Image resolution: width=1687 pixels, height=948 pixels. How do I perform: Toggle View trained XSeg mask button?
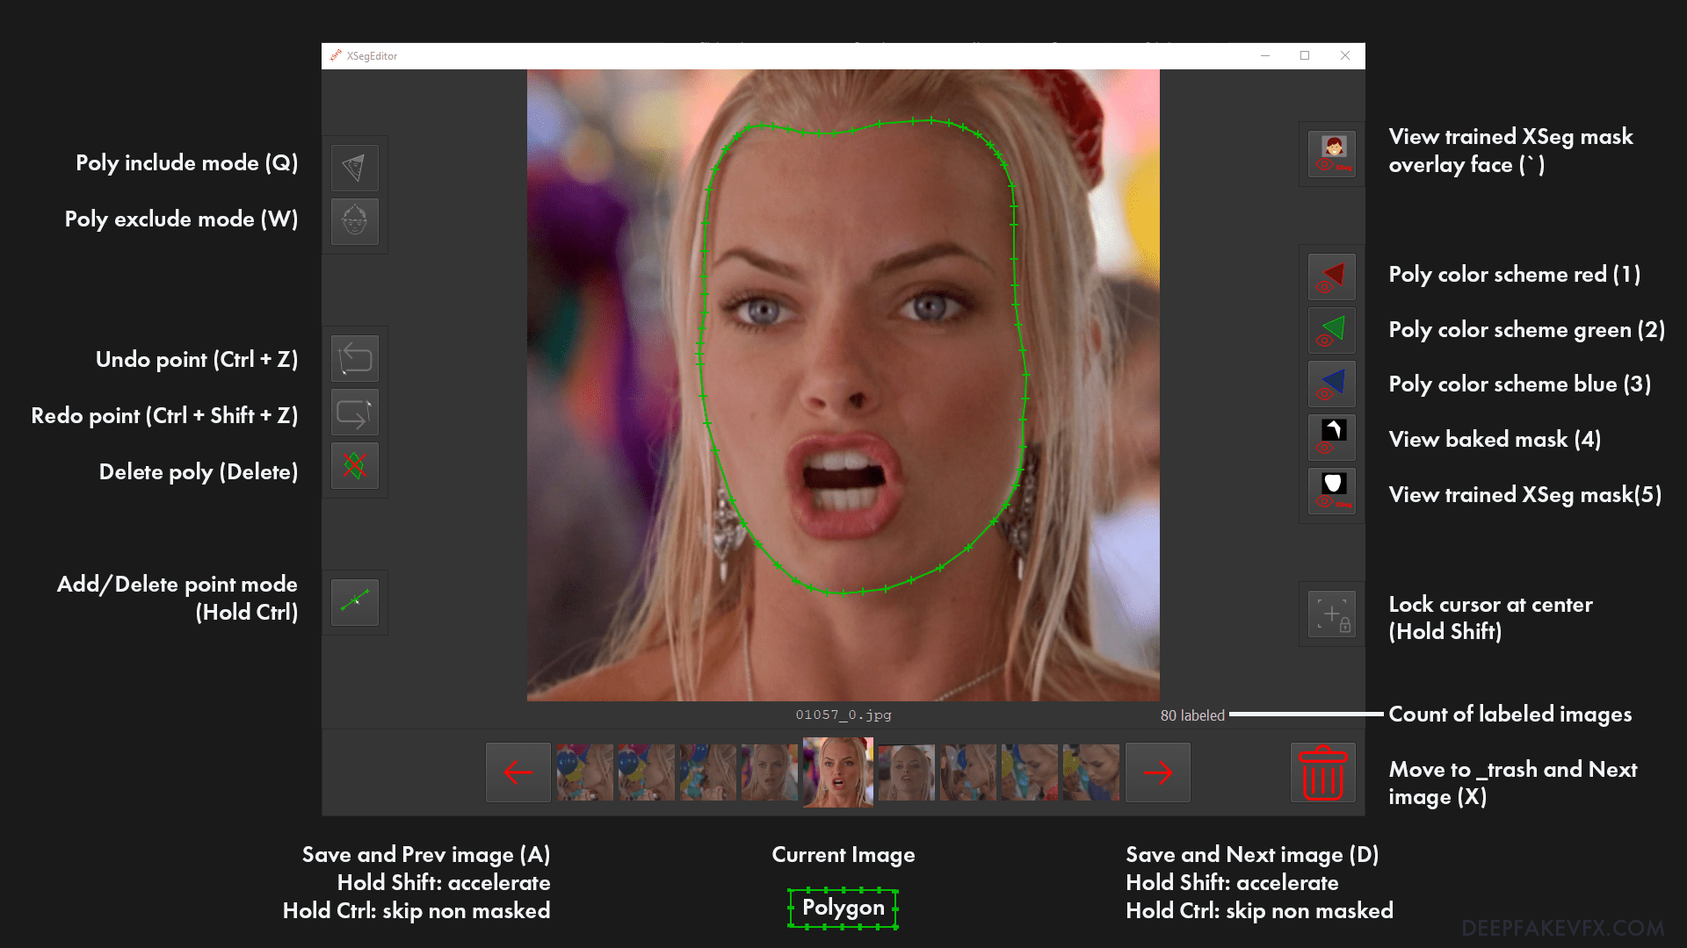pyautogui.click(x=1332, y=492)
